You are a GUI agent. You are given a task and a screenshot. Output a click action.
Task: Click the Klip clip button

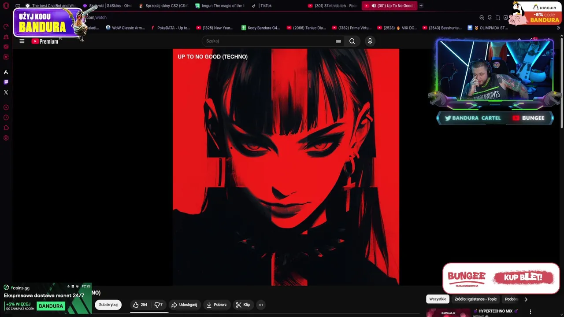(243, 305)
